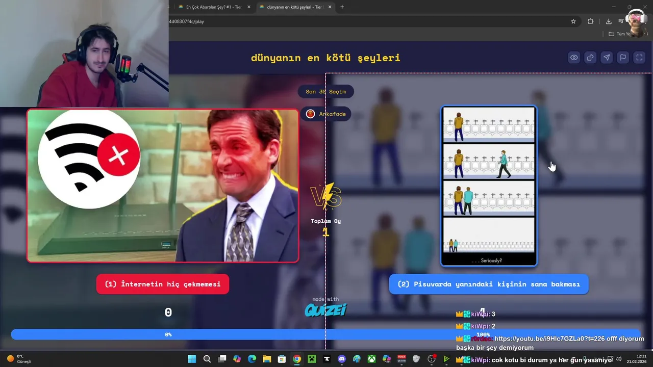653x367 pixels.
Task: Click the volume speaker icon in system tray
Action: pyautogui.click(x=618, y=359)
